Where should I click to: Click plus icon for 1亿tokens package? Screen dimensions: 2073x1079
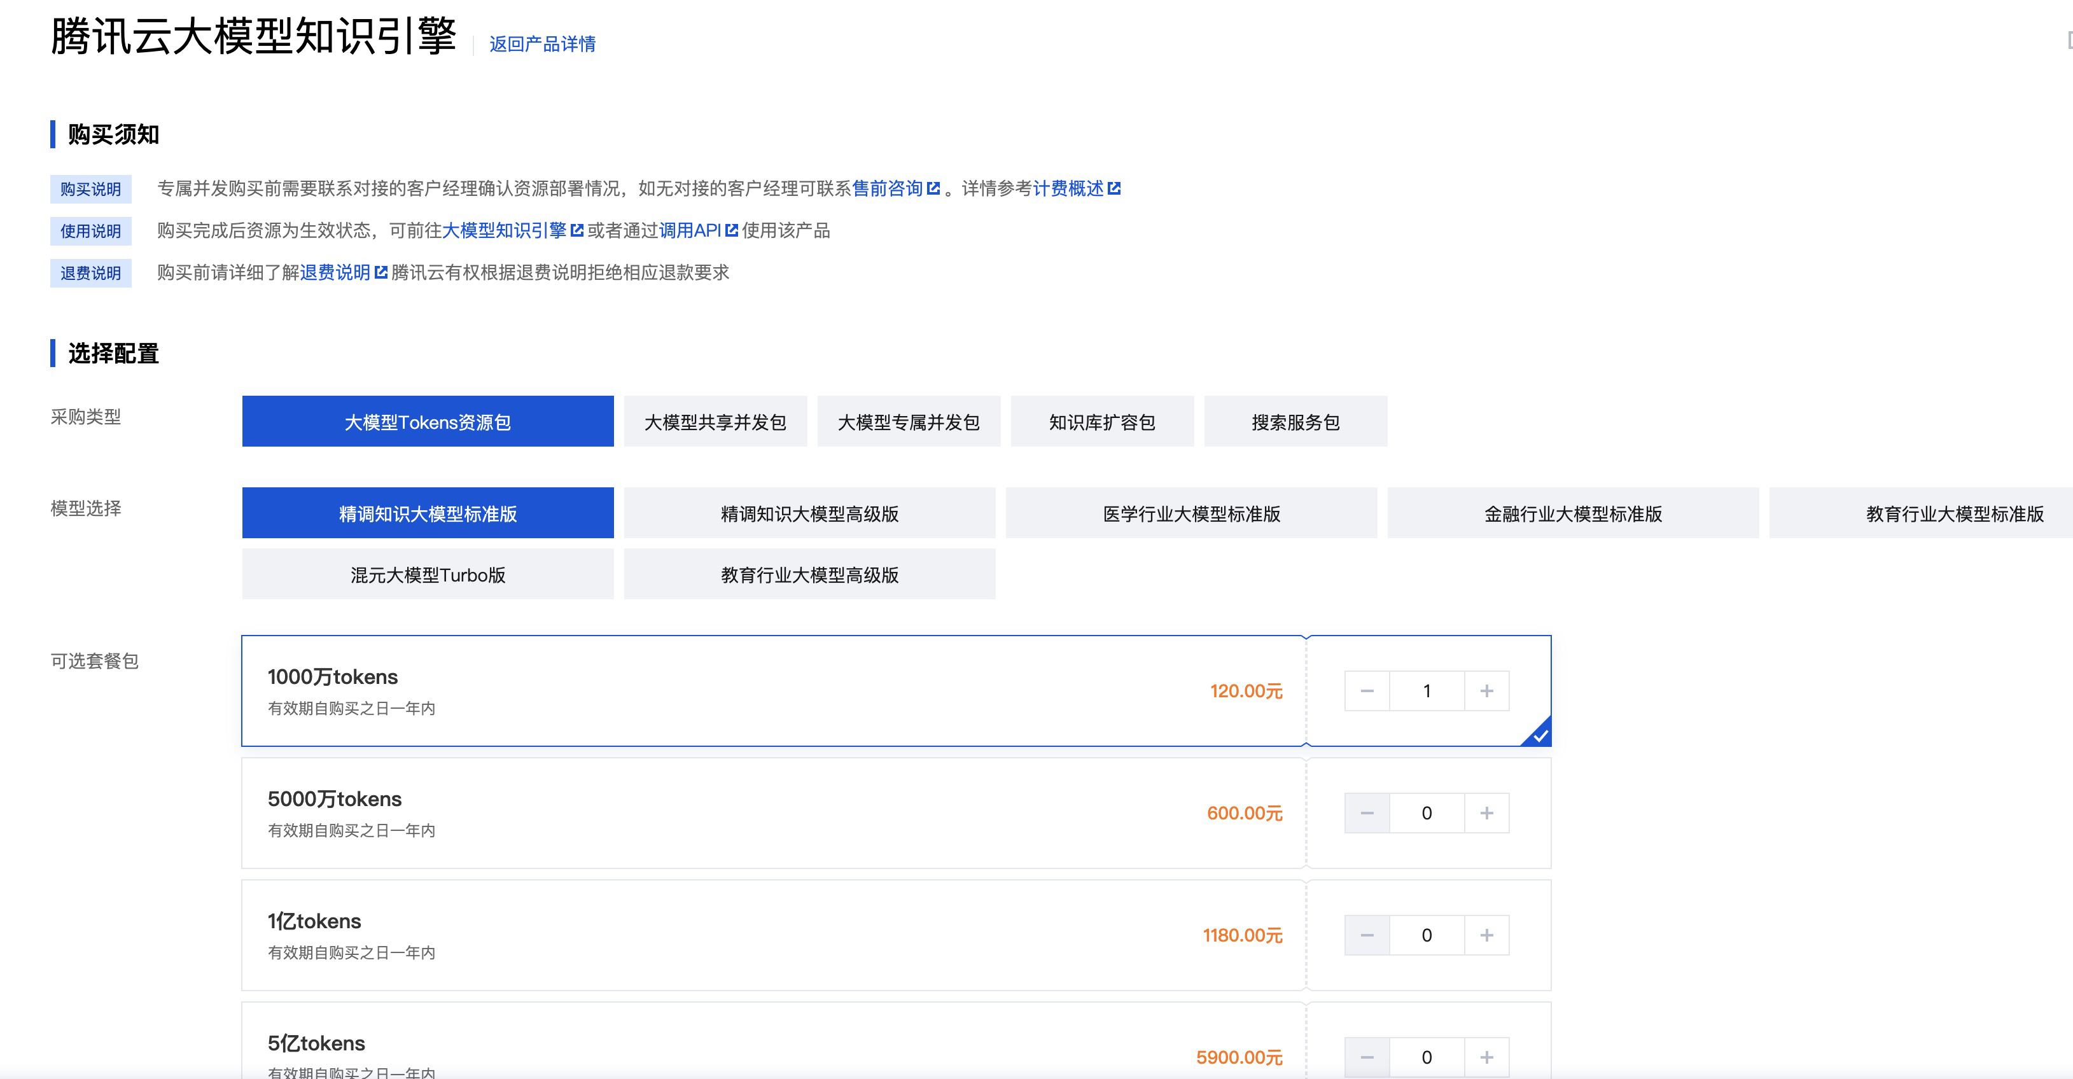point(1486,936)
